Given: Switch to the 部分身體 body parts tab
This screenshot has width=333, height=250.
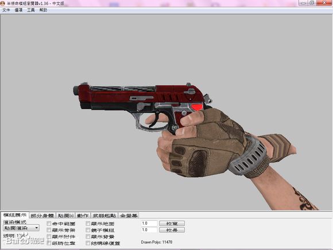Looking at the screenshot, I should [x=42, y=216].
